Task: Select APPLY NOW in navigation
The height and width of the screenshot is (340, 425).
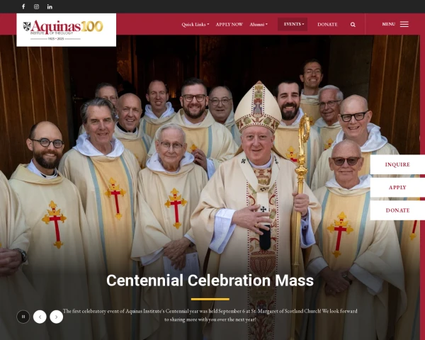Action: (x=229, y=24)
